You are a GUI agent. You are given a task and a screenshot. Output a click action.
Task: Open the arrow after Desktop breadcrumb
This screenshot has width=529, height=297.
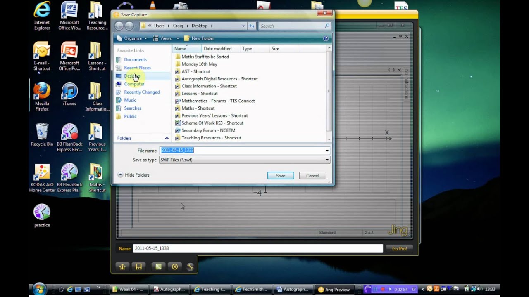212,26
